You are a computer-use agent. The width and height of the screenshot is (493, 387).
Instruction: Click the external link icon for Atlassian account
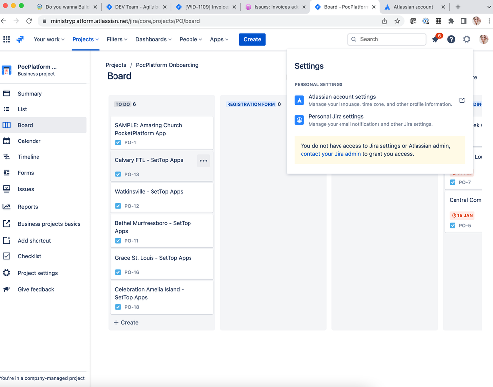462,100
